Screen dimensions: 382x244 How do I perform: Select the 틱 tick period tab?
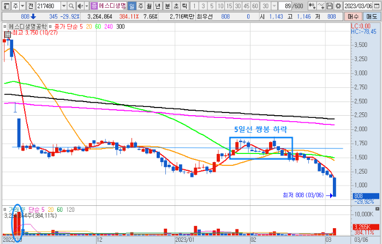185,5
